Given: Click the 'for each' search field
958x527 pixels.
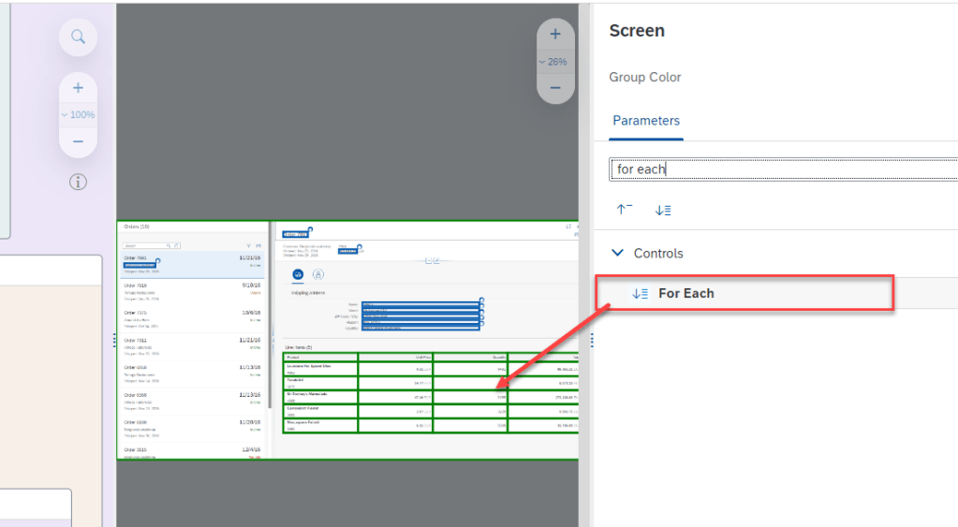Looking at the screenshot, I should 782,169.
